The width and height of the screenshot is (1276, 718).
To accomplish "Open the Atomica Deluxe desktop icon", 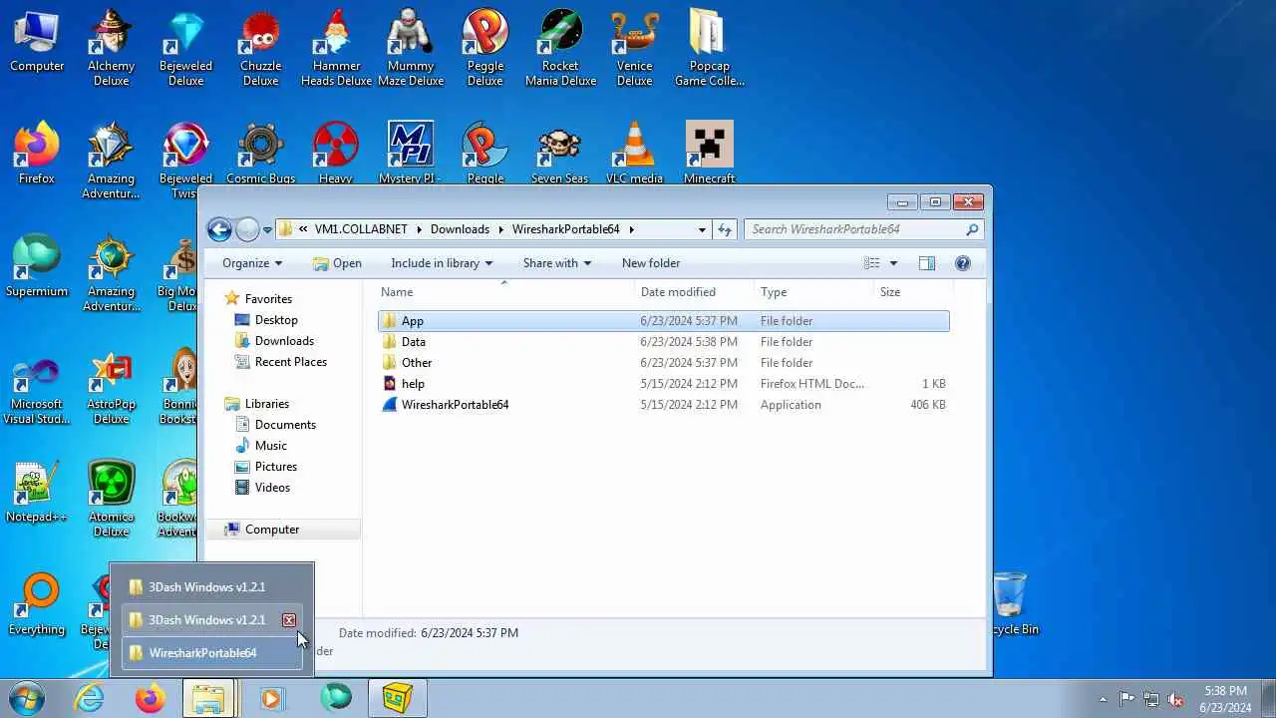I will click(x=111, y=499).
